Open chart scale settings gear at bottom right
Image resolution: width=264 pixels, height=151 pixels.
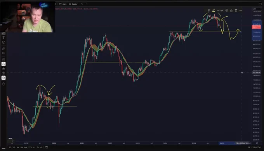pyautogui.click(x=257, y=143)
